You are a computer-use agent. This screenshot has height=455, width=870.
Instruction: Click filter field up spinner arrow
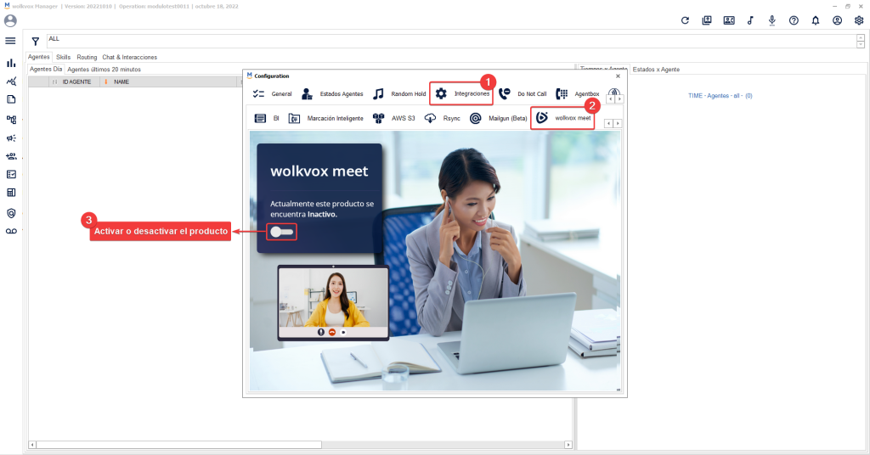[861, 37]
